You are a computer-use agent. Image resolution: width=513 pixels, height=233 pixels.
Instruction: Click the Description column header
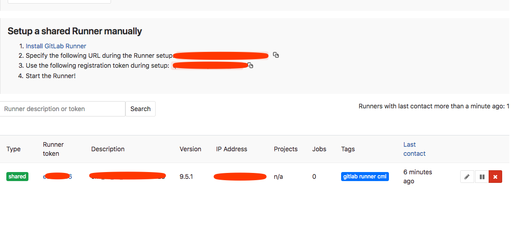pyautogui.click(x=108, y=149)
